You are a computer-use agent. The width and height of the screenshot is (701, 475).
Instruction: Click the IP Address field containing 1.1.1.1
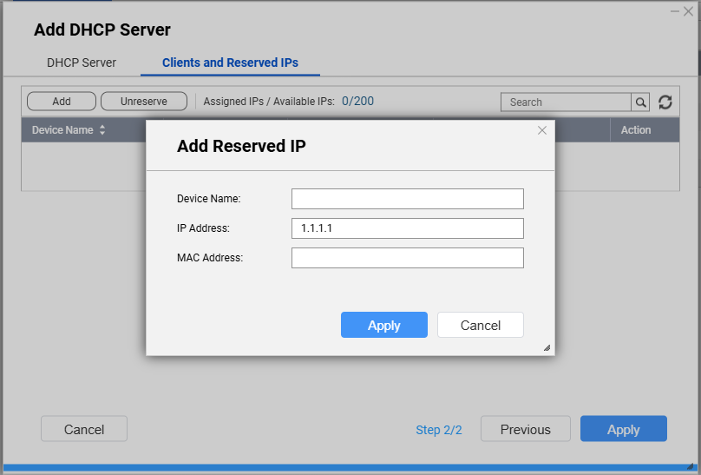(407, 228)
